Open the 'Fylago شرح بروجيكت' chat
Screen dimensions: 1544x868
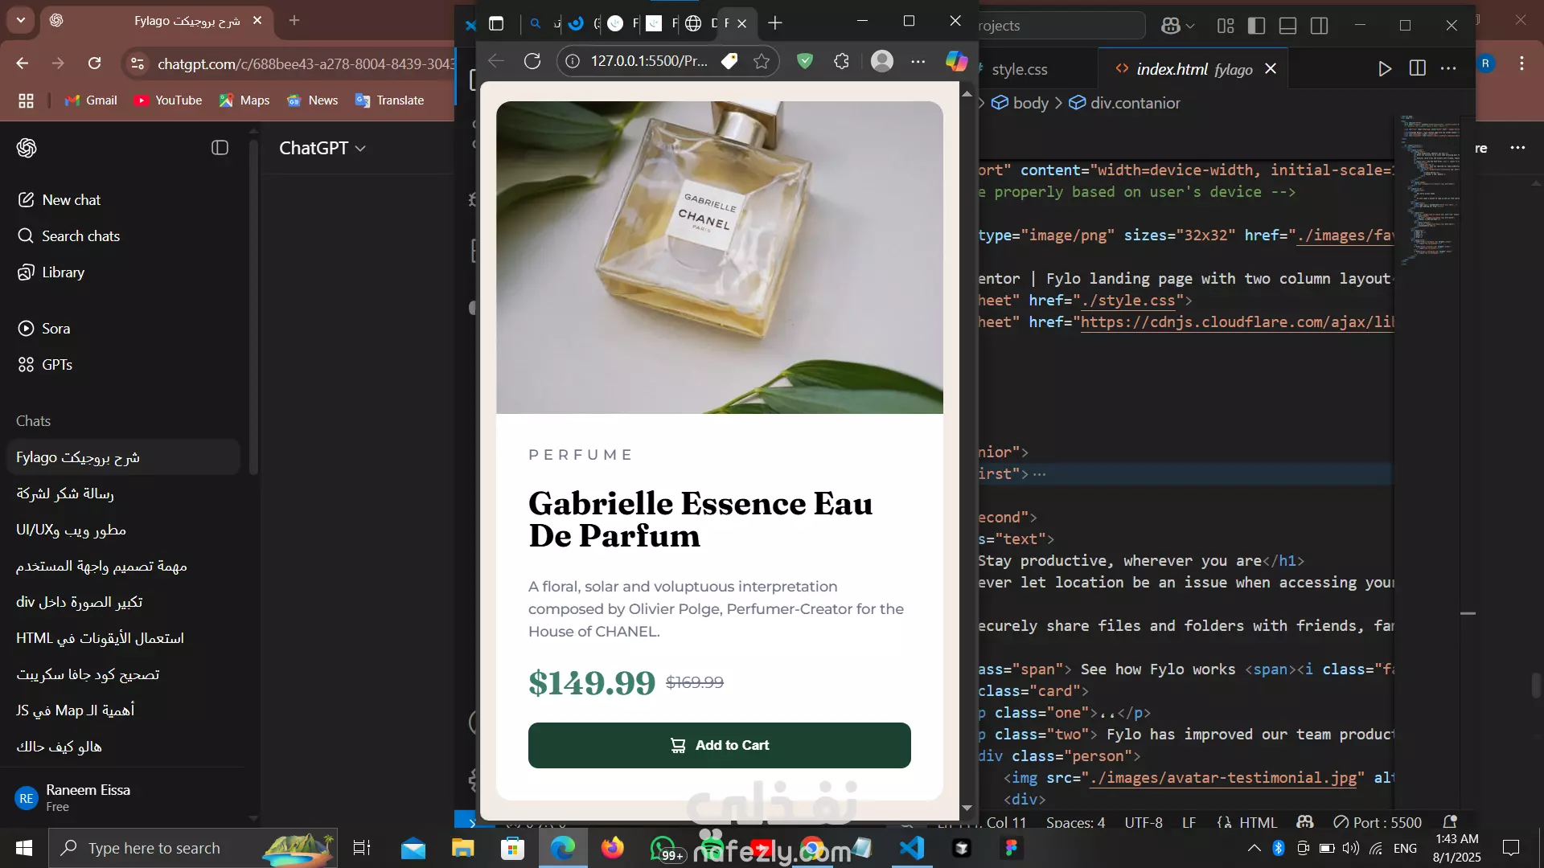[x=122, y=457]
